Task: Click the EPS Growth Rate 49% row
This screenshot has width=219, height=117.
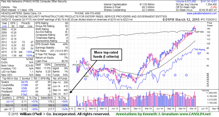Action: click(52, 44)
